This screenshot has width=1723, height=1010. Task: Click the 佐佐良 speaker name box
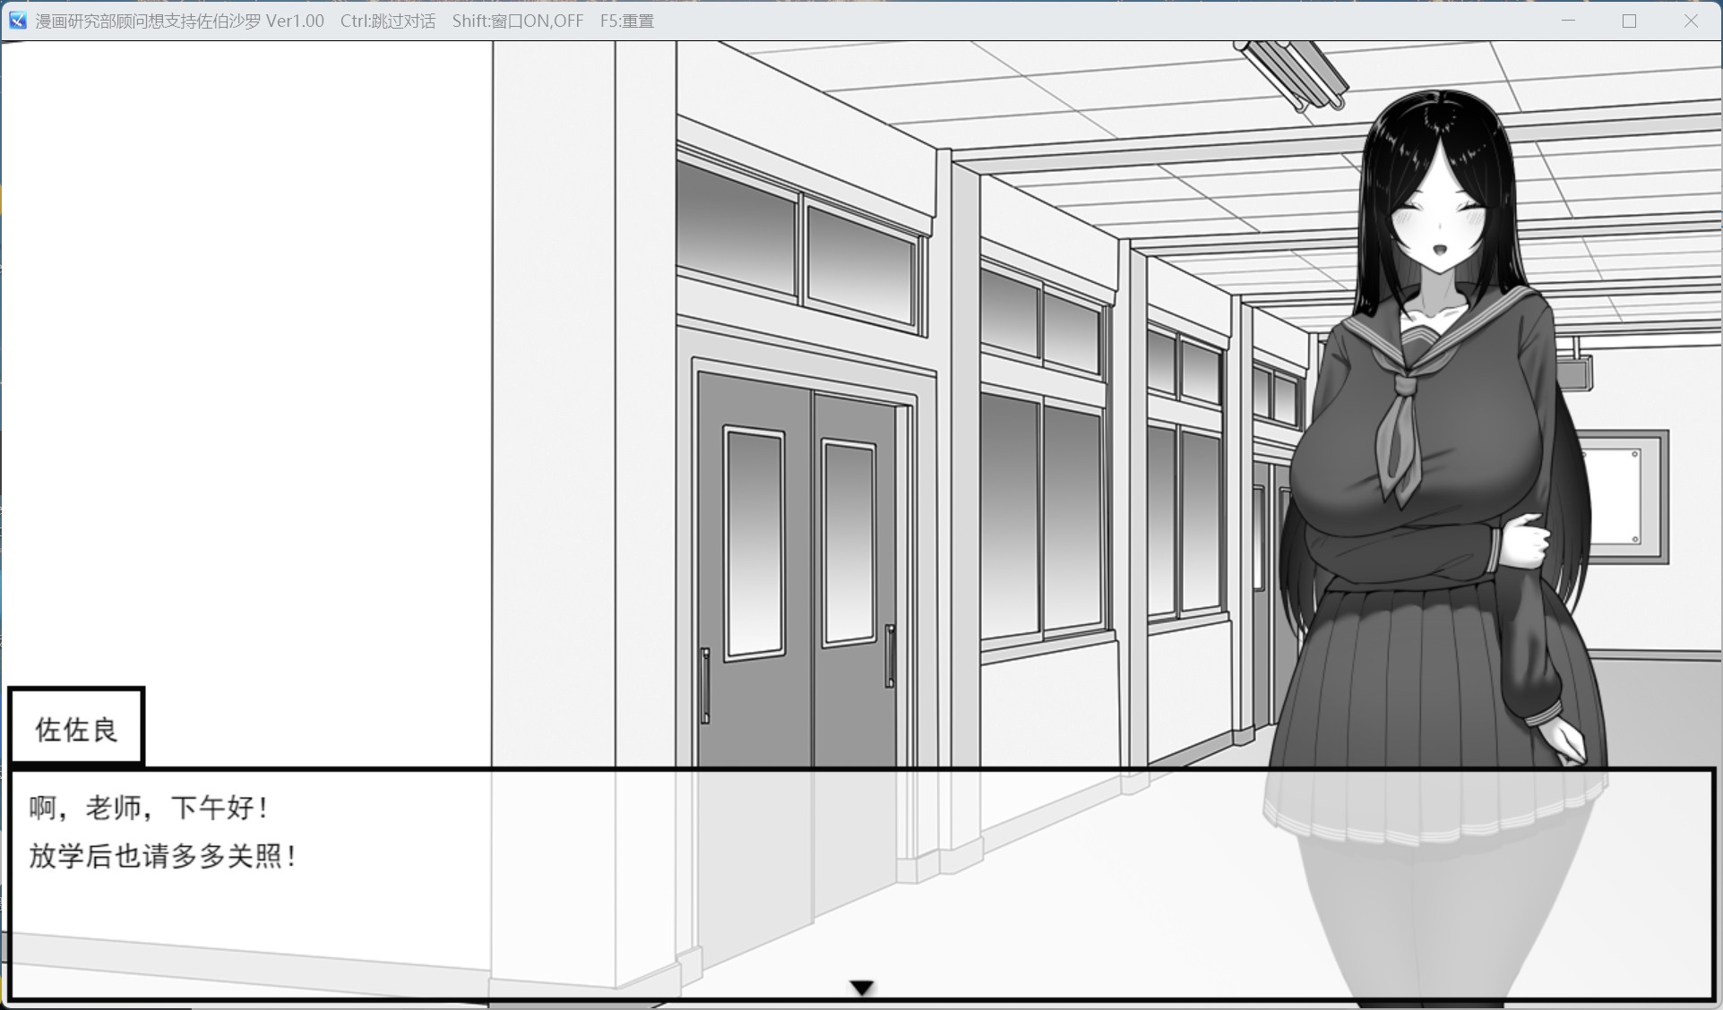coord(76,728)
